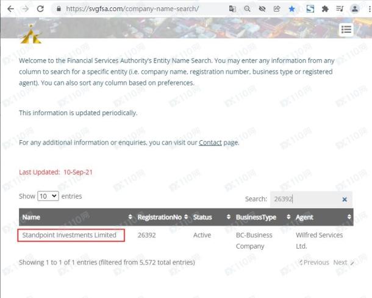Share this page via share icon
Image resolution: width=372 pixels, height=298 pixels.
[x=277, y=9]
